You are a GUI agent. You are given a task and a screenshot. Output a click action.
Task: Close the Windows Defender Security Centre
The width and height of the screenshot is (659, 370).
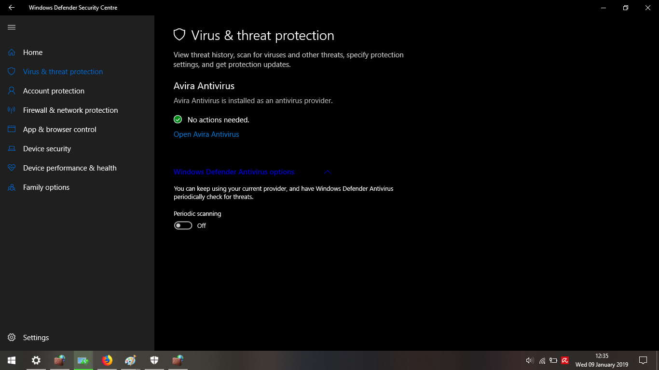(648, 8)
